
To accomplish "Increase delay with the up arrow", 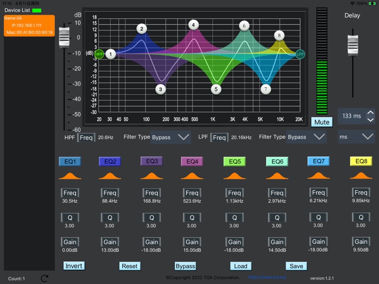I will click(x=370, y=112).
